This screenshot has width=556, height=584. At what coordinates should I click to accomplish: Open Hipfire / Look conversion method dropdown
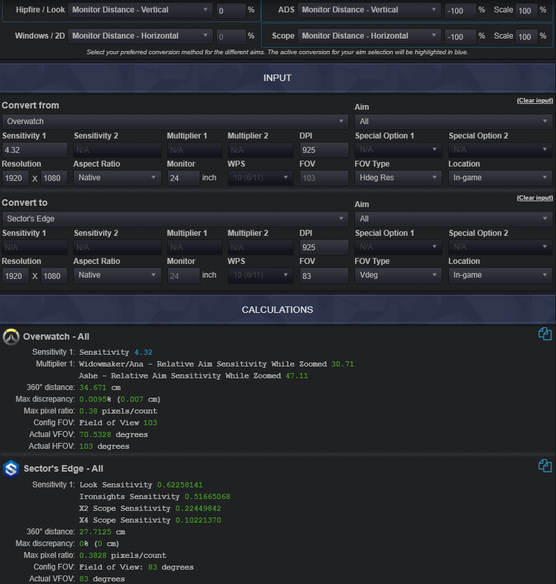(x=140, y=10)
